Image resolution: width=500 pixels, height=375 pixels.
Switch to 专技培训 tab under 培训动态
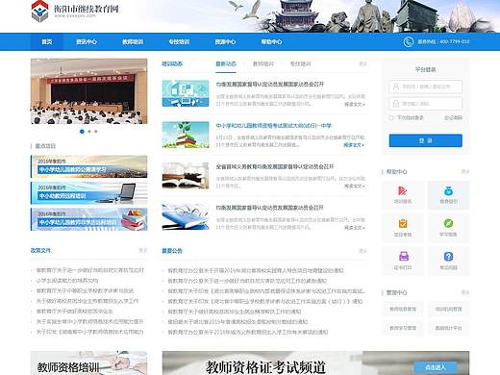300,64
